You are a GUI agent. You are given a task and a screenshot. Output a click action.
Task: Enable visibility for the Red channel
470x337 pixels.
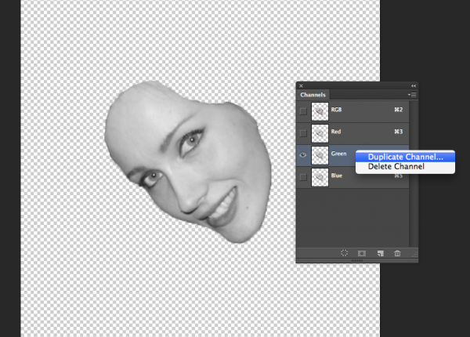point(303,133)
